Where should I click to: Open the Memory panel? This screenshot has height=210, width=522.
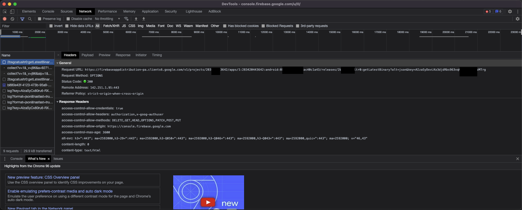[129, 11]
